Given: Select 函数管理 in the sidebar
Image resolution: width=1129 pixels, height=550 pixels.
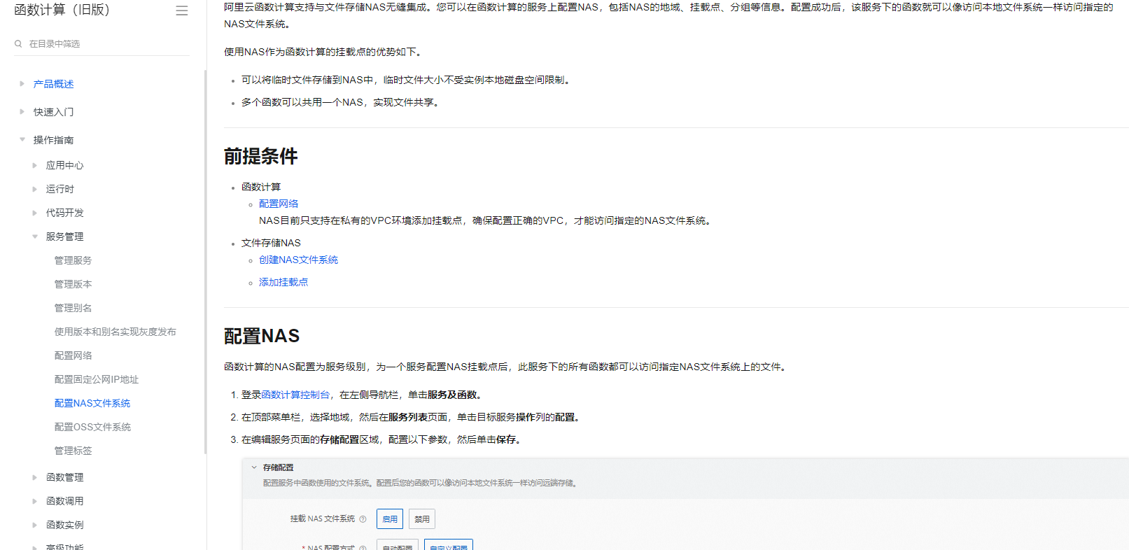Looking at the screenshot, I should (x=64, y=477).
